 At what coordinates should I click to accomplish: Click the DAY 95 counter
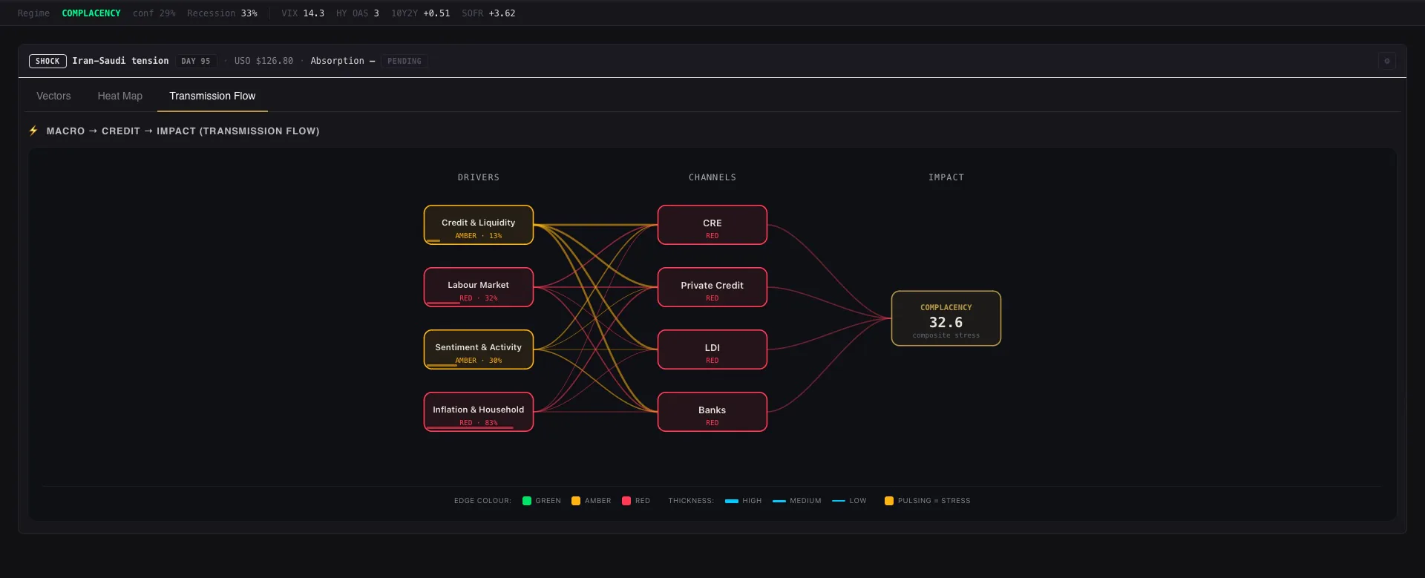(x=196, y=61)
